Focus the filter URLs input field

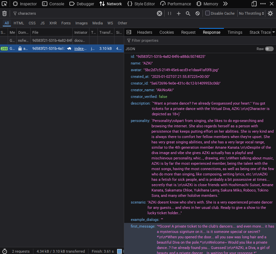tap(84, 13)
